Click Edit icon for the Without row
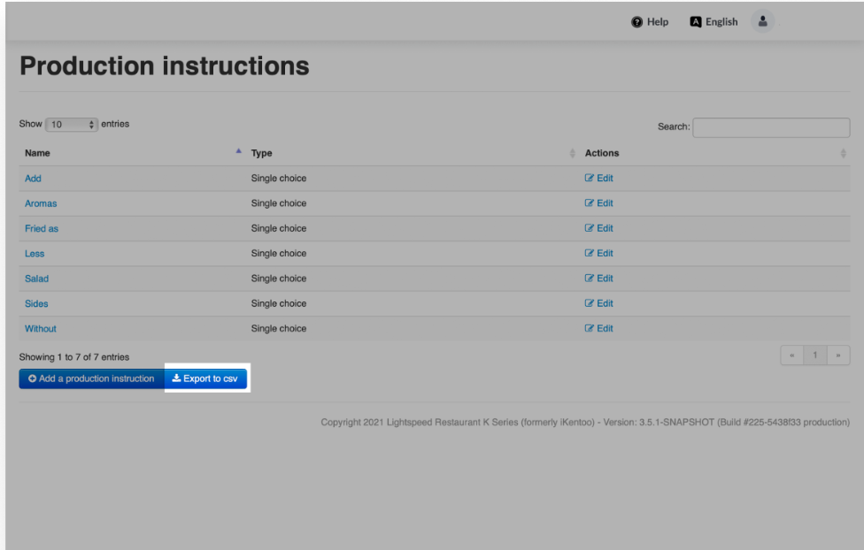This screenshot has height=550, width=864. [590, 329]
